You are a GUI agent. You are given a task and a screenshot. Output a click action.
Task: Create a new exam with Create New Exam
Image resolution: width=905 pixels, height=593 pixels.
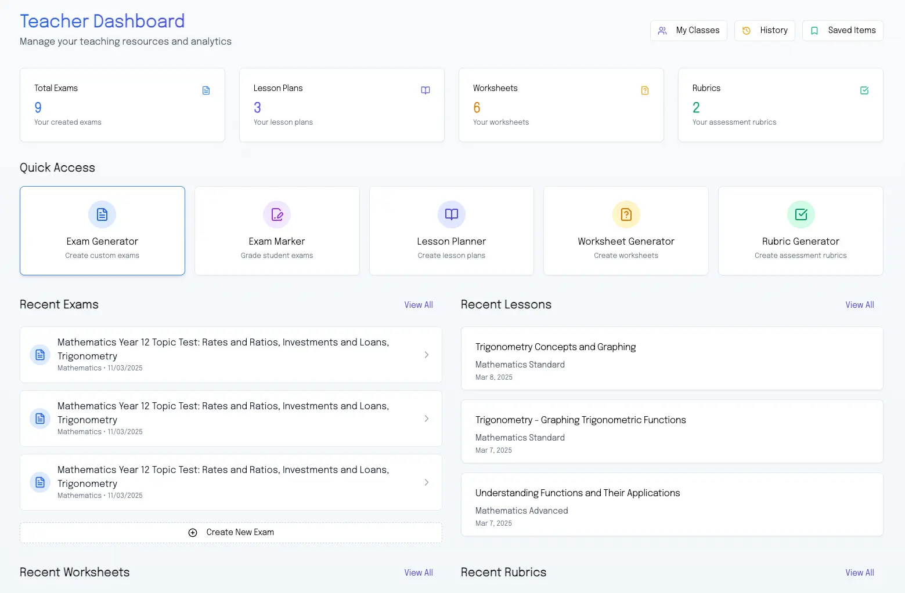(231, 533)
